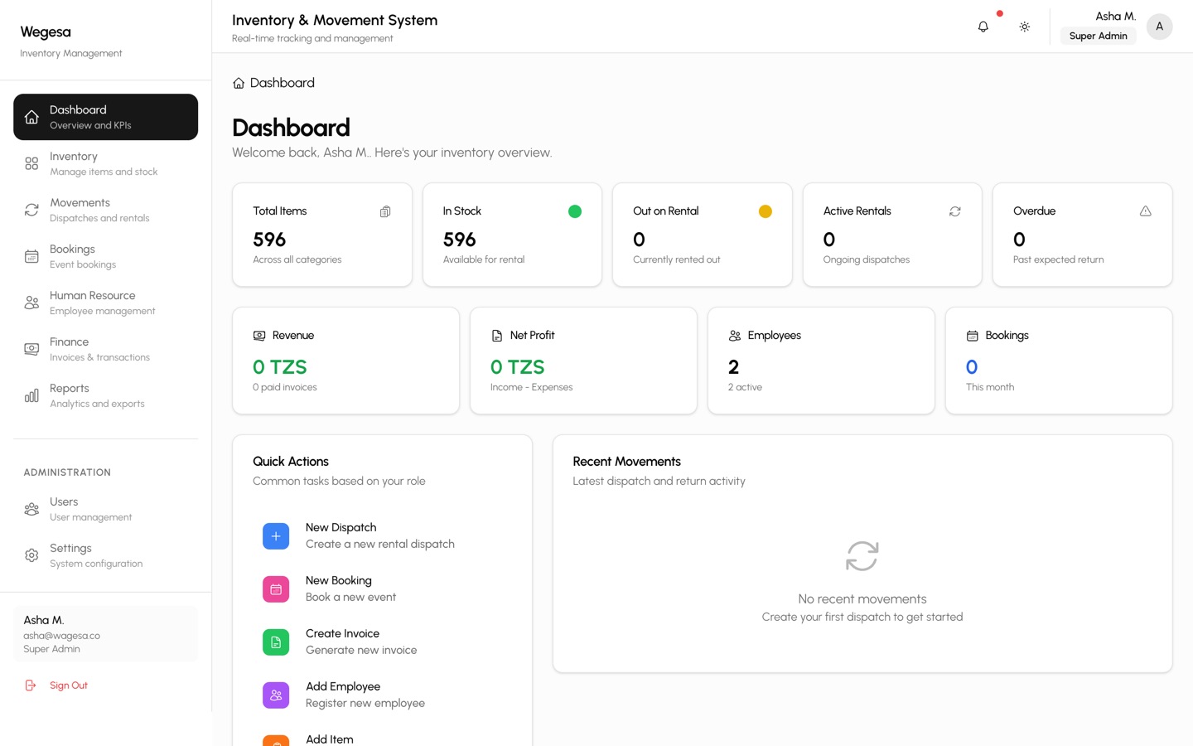The image size is (1193, 746).
Task: Click the Dashboard home icon in sidebar
Action: (x=31, y=117)
